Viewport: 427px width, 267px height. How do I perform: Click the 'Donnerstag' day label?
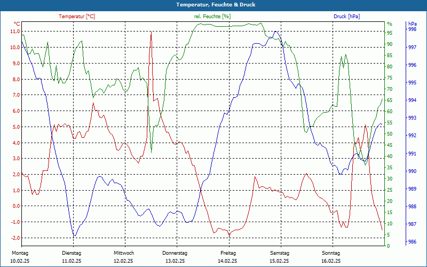175,253
